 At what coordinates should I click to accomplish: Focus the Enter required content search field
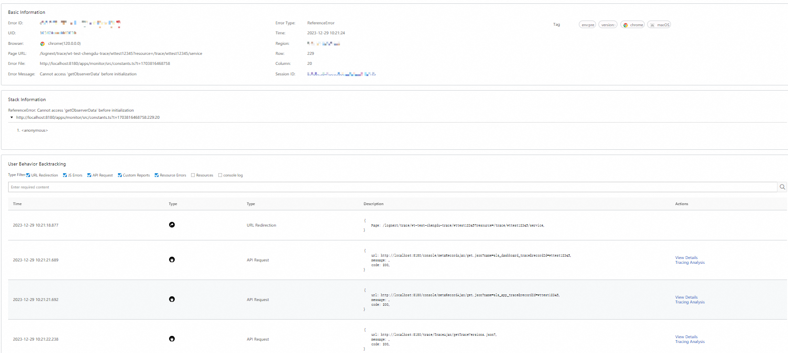(x=393, y=187)
